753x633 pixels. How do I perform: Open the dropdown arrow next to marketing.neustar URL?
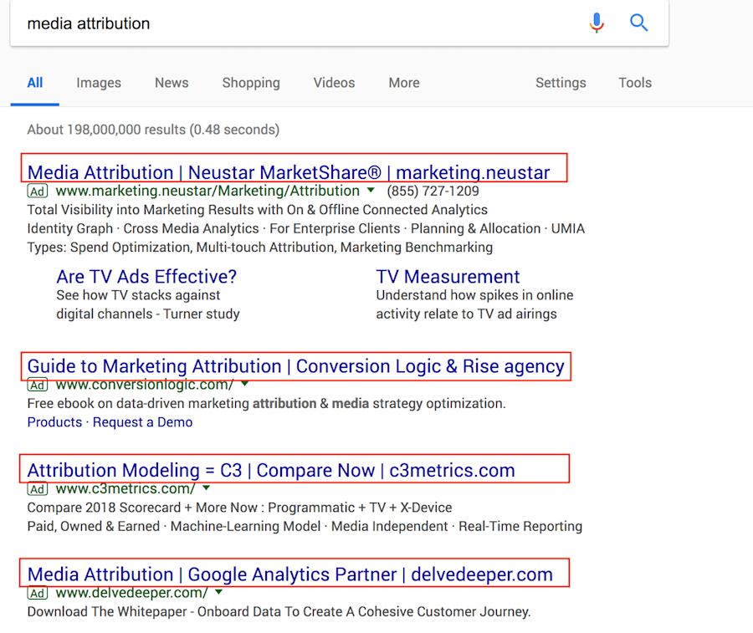point(371,191)
